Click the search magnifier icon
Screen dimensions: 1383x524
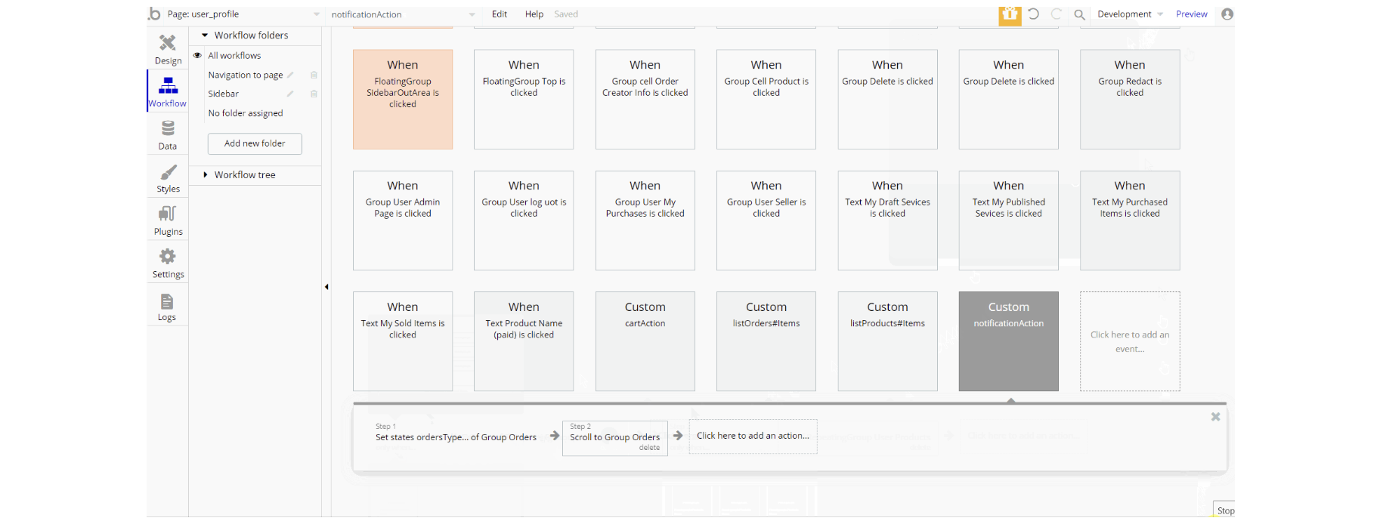coord(1079,14)
